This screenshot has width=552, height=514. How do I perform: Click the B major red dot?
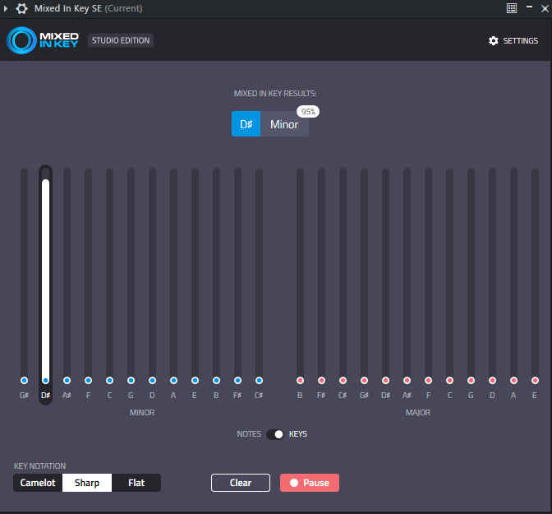300,381
